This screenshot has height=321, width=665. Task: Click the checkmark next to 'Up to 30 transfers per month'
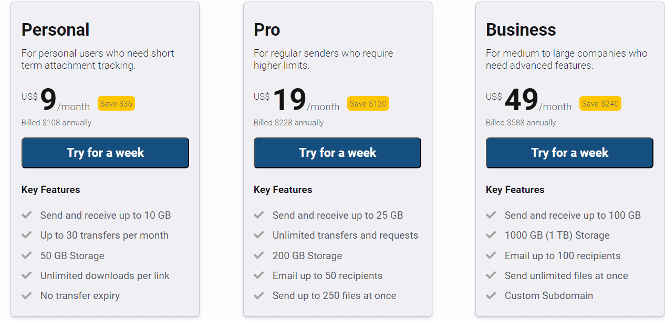click(x=27, y=235)
